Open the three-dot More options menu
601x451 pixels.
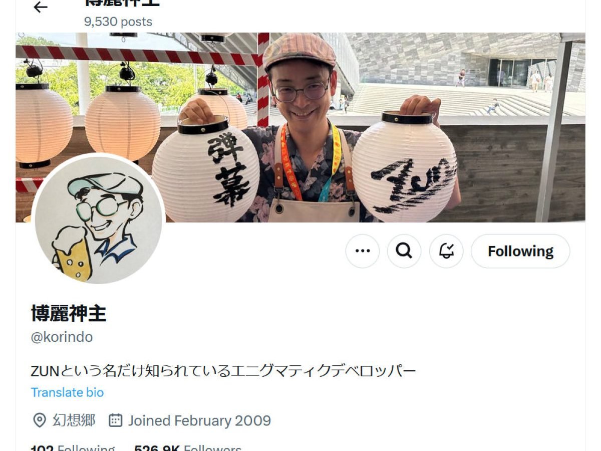click(x=363, y=251)
